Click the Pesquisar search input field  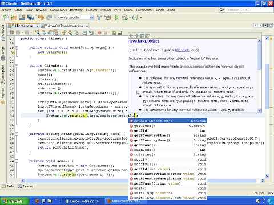[248, 10]
